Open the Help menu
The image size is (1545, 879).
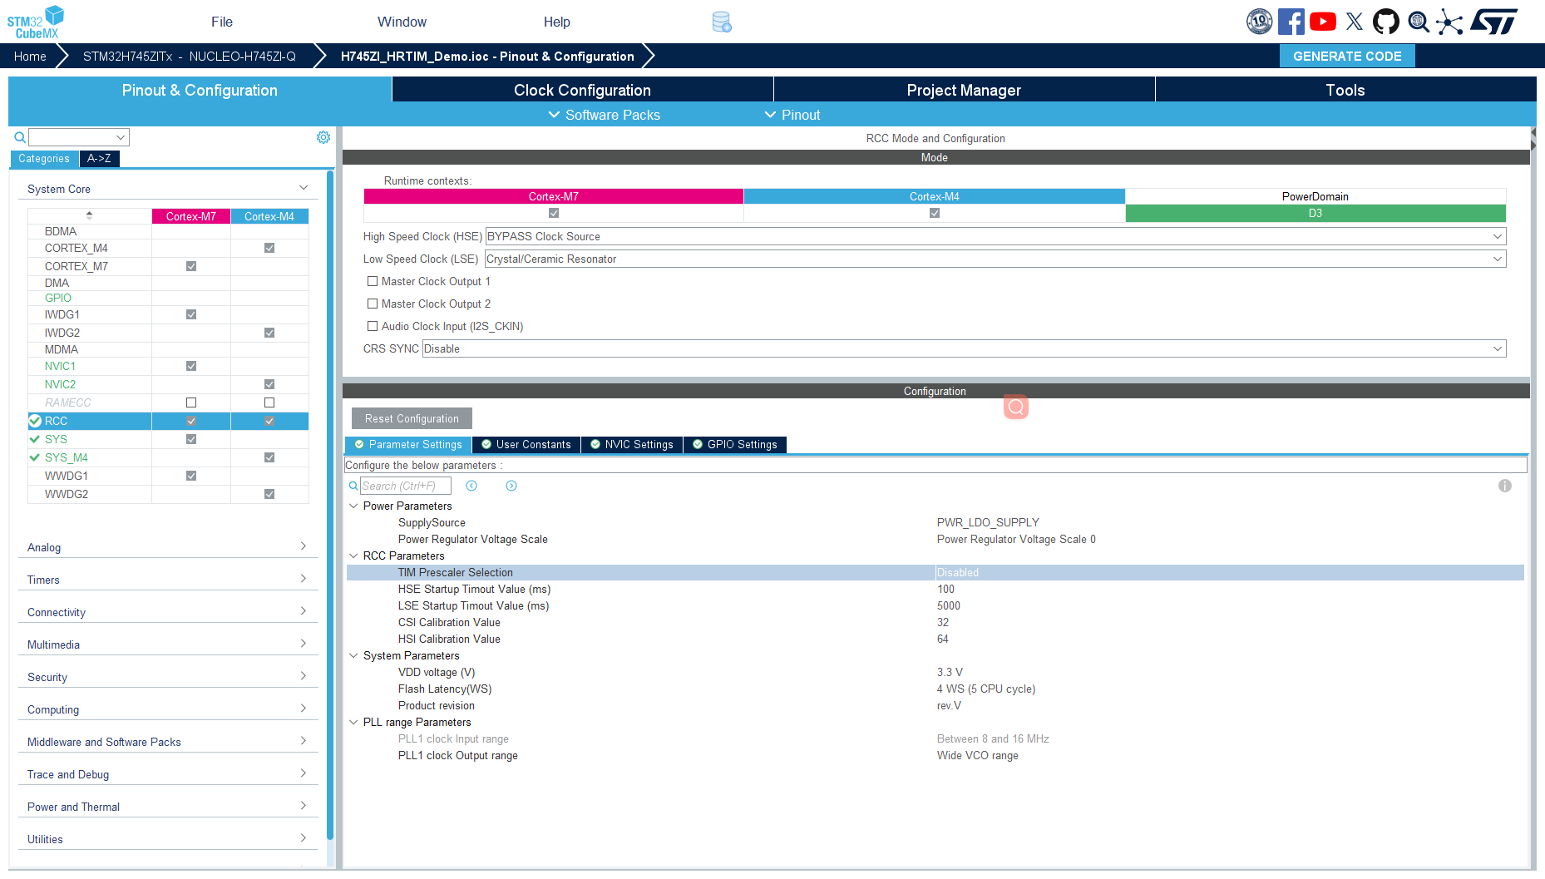557,22
